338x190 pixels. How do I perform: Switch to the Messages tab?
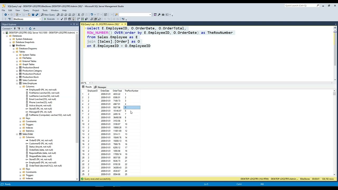pyautogui.click(x=100, y=87)
